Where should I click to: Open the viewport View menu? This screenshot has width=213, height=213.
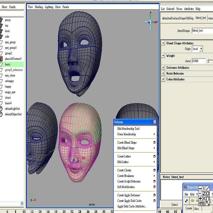[x=30, y=7]
